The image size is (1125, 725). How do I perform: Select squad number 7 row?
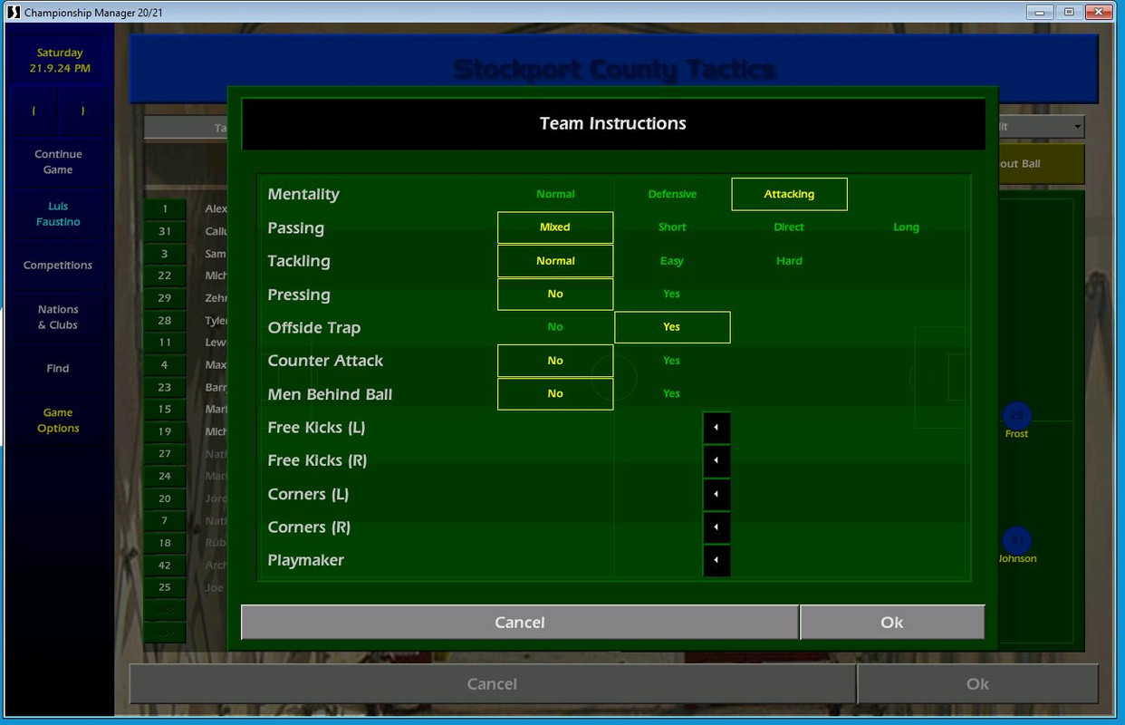pyautogui.click(x=165, y=521)
